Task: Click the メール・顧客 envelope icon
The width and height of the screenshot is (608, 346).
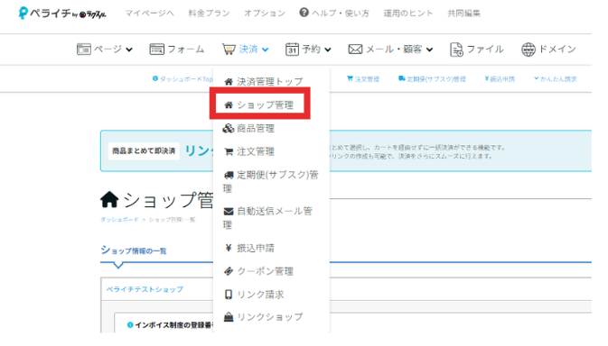Action: (355, 50)
